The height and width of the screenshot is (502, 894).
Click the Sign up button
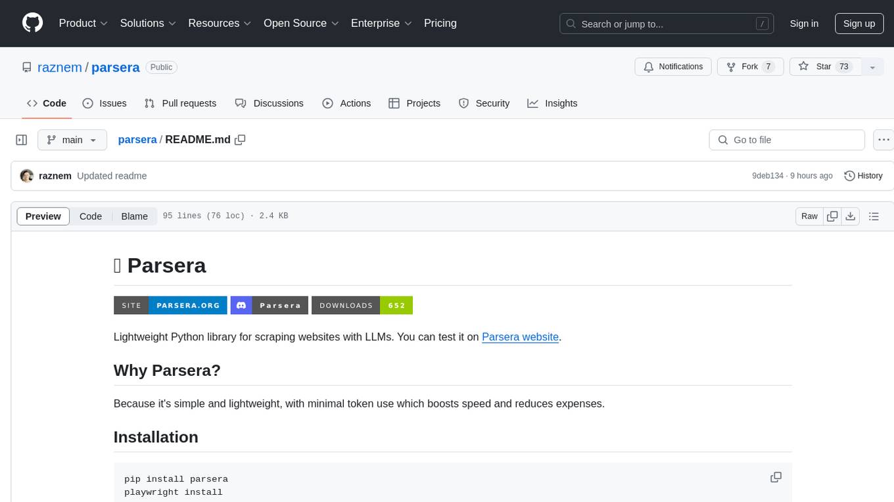point(859,24)
